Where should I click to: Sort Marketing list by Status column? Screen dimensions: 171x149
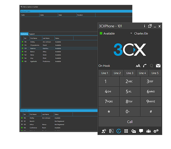click(x=64, y=38)
